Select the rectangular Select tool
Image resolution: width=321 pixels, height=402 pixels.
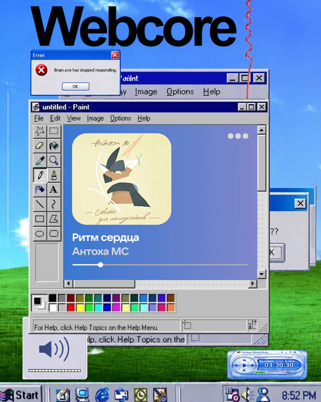(x=54, y=131)
